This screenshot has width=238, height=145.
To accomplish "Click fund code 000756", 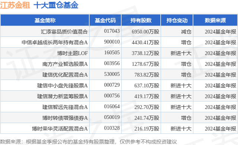I will [x=112, y=96].
